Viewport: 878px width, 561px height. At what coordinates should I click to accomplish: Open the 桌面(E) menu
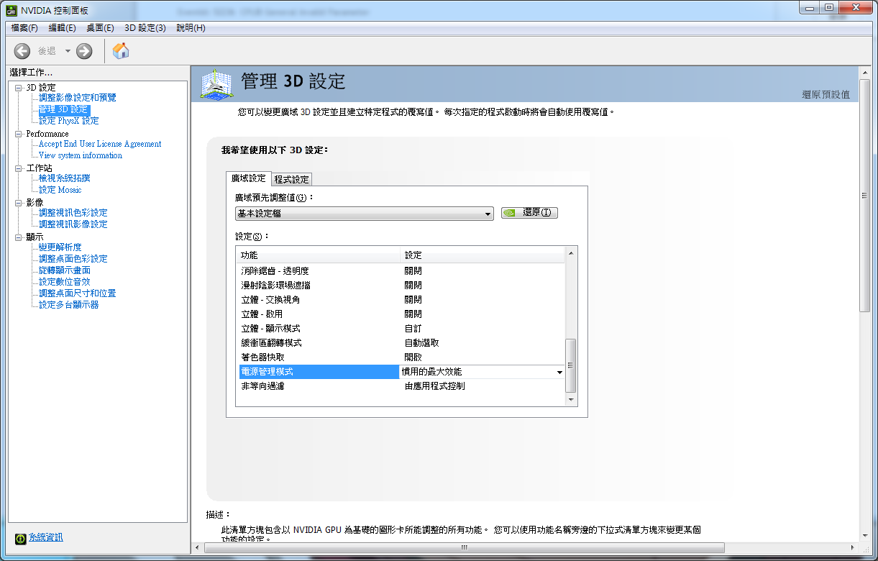pyautogui.click(x=100, y=27)
